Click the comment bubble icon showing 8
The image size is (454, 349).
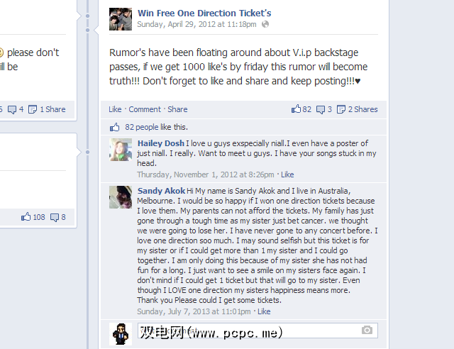[x=55, y=218]
